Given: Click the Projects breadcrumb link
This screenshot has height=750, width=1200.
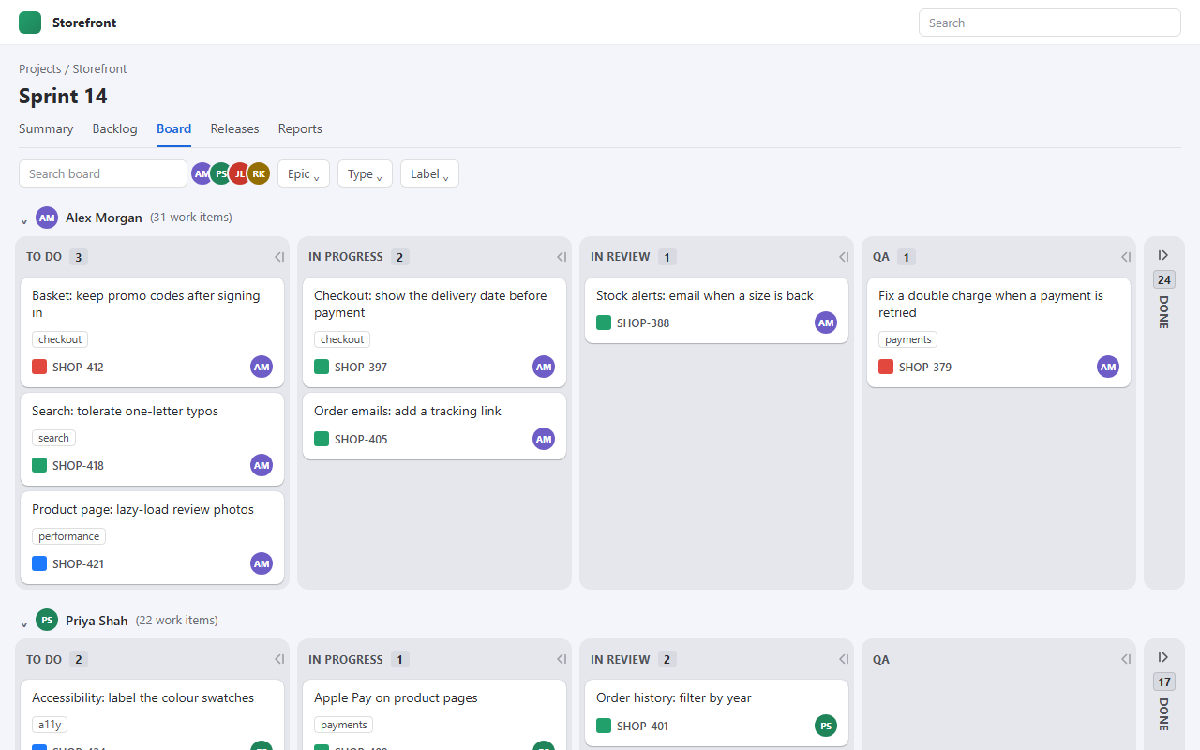Looking at the screenshot, I should tap(40, 69).
